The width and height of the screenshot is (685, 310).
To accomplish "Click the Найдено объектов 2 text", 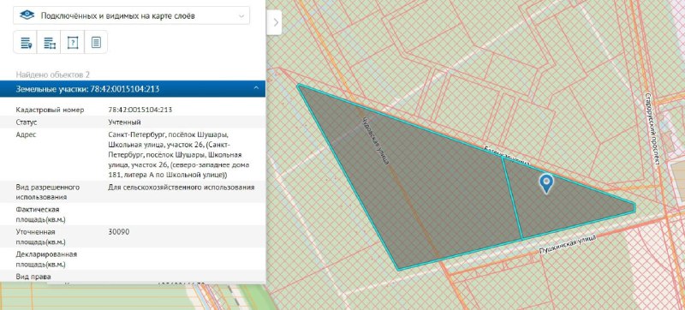I will pos(53,75).
